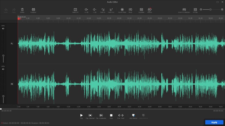This screenshot has height=126, width=225.
Task: Mute the FL channel speaker icon
Action: (3, 28)
